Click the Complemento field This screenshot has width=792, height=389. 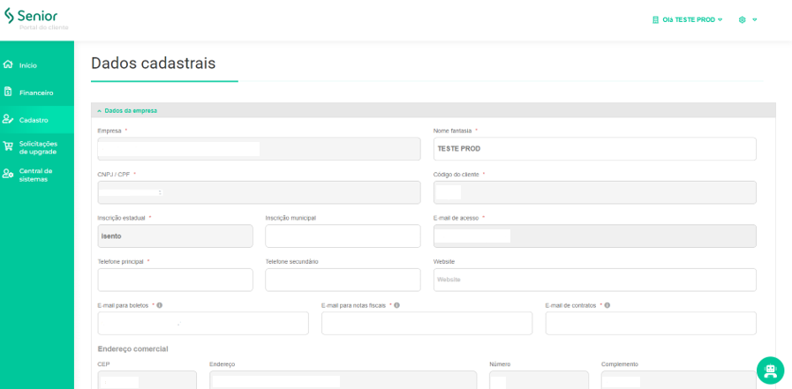click(x=679, y=380)
